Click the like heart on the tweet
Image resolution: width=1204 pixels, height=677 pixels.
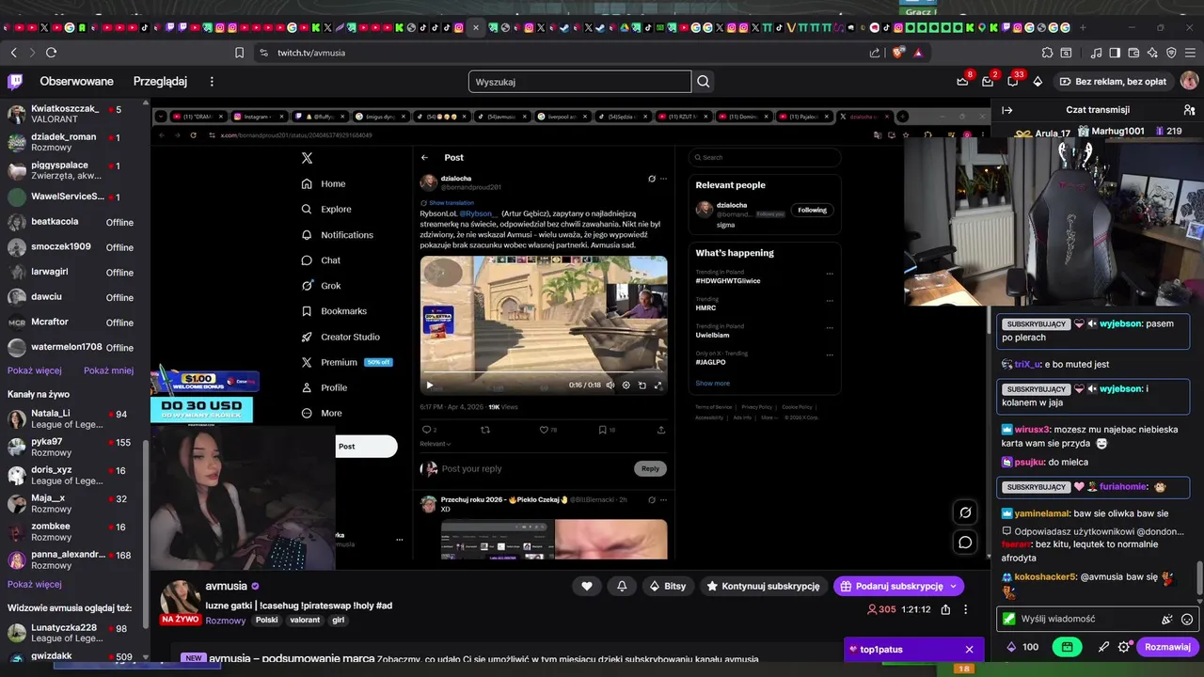coord(543,430)
